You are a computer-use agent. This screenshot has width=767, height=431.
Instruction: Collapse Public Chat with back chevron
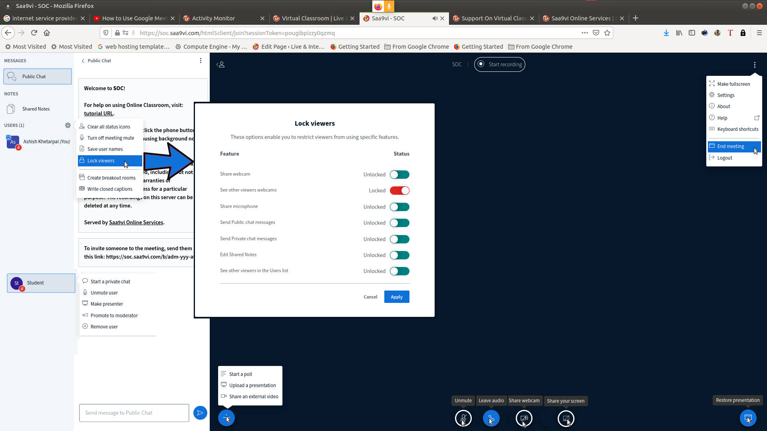tap(83, 61)
